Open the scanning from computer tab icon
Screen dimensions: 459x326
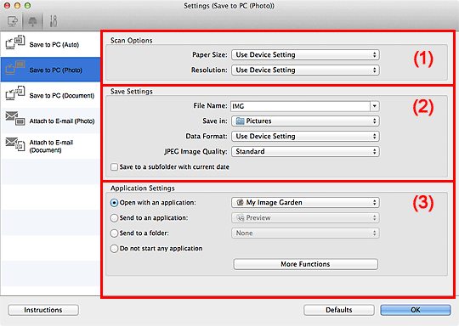click(x=13, y=21)
